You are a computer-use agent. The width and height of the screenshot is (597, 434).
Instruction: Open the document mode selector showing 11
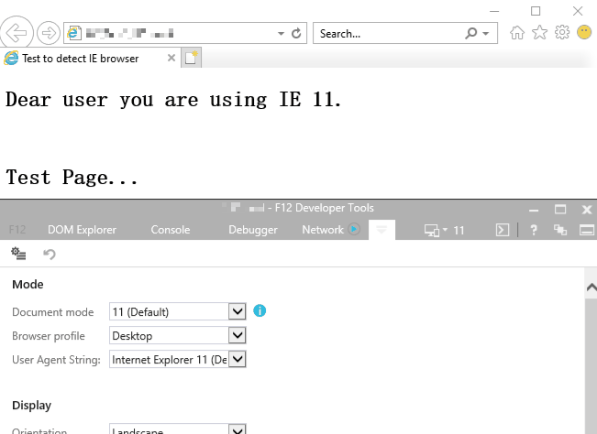tap(445, 230)
